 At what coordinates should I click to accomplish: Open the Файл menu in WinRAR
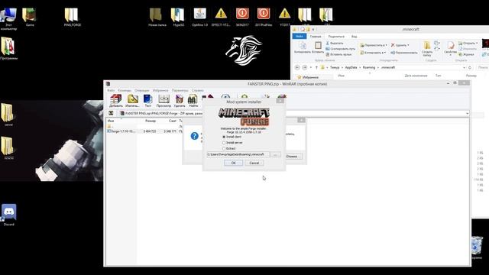pyautogui.click(x=111, y=90)
